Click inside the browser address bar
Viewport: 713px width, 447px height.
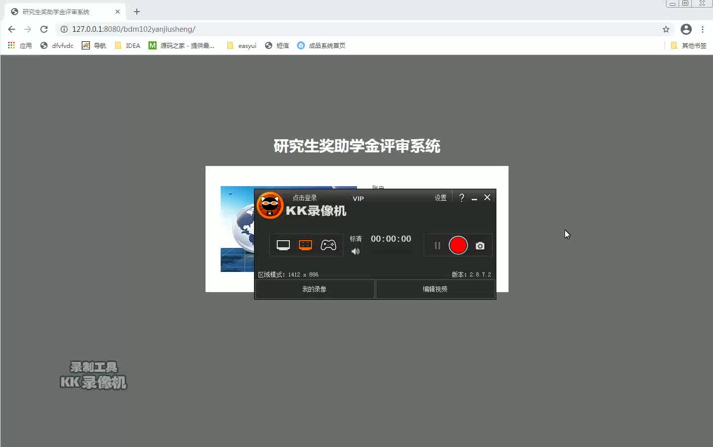pos(202,29)
